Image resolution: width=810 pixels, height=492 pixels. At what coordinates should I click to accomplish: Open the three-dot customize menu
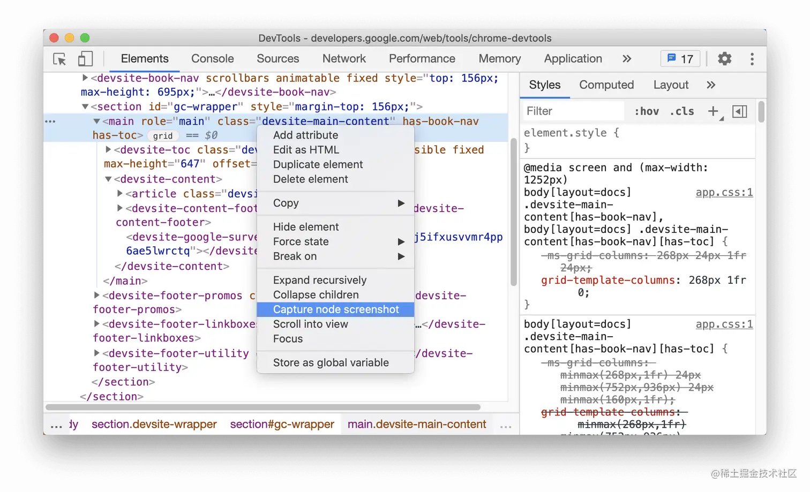tap(752, 59)
